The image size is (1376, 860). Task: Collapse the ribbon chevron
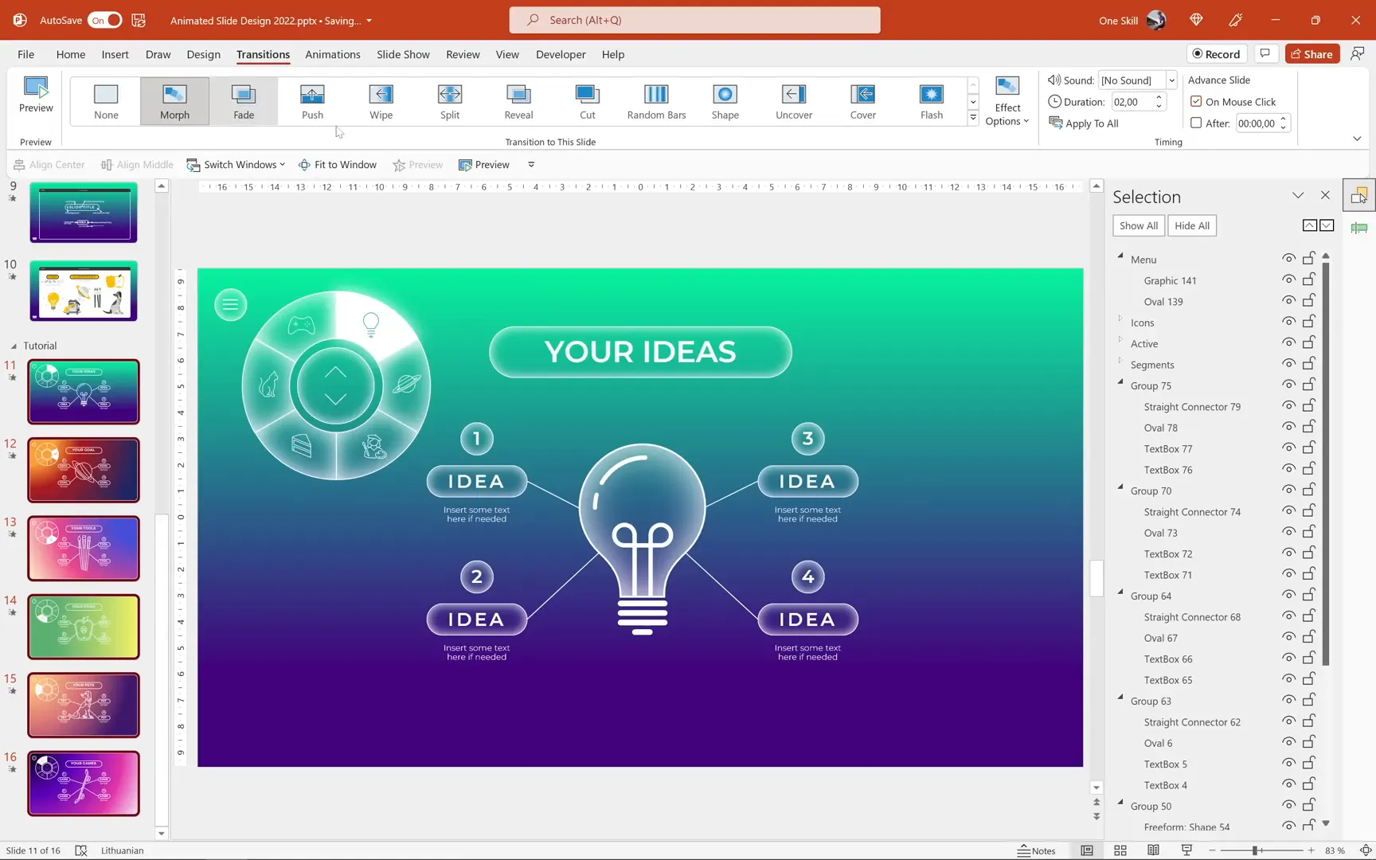coord(1357,139)
